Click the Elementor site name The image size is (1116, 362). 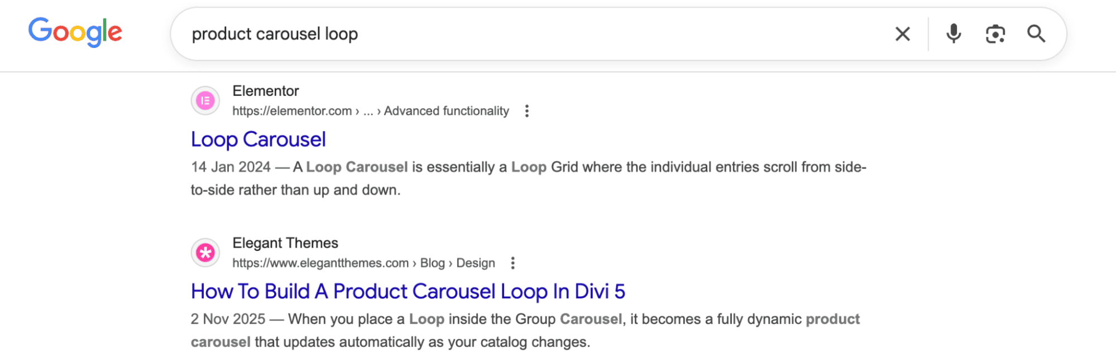click(x=266, y=91)
